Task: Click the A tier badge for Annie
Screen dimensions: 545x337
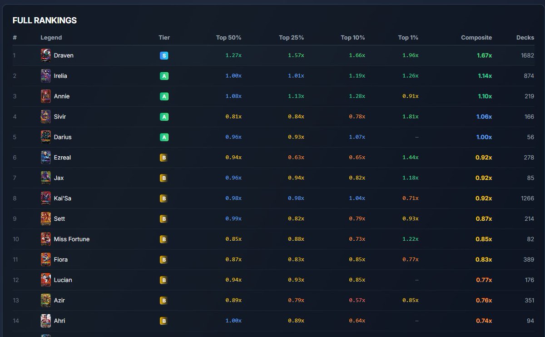Action: [164, 97]
